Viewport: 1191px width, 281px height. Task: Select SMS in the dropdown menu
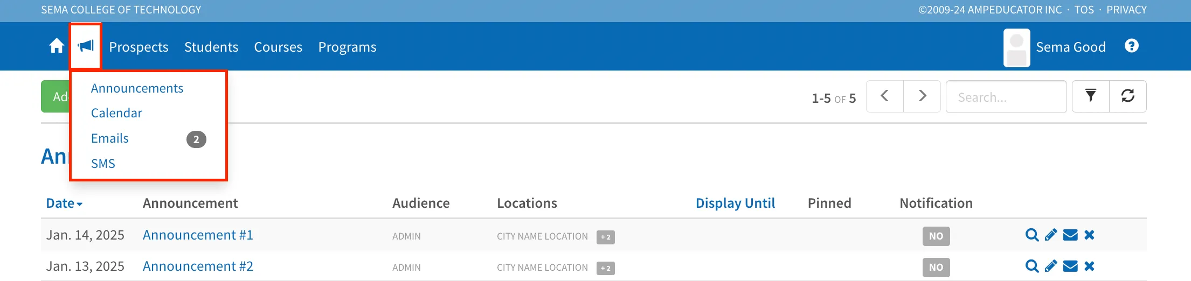pos(103,164)
